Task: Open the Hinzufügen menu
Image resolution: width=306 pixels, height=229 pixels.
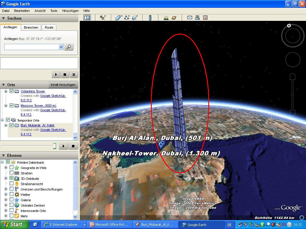Action: tap(71, 11)
